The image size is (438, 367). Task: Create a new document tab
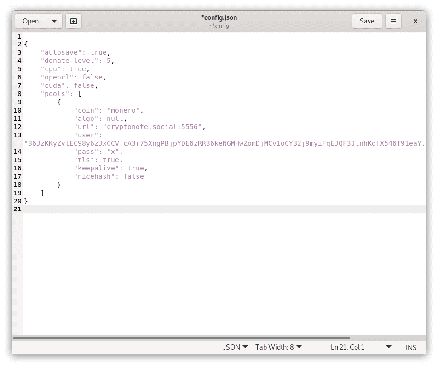pyautogui.click(x=74, y=21)
